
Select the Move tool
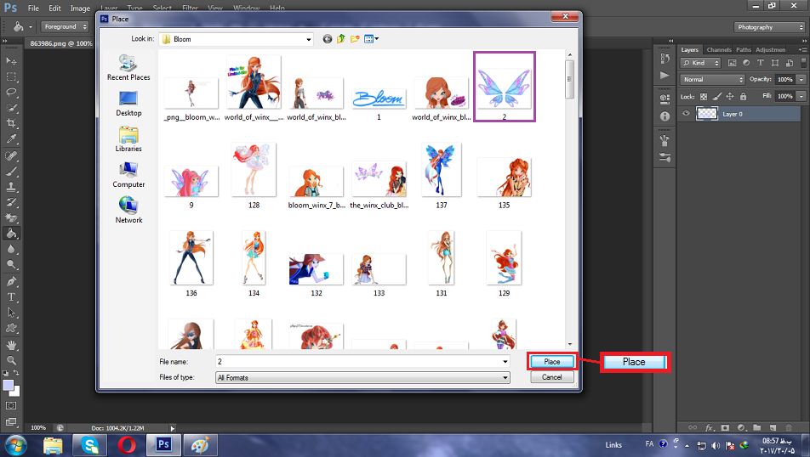(11, 61)
